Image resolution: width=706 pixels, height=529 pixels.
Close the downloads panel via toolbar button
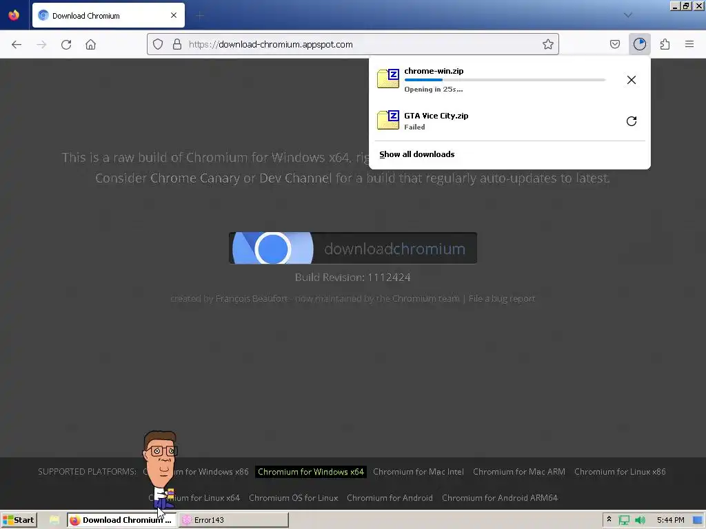[640, 44]
